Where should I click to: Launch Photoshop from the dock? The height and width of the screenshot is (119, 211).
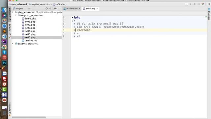(4, 63)
